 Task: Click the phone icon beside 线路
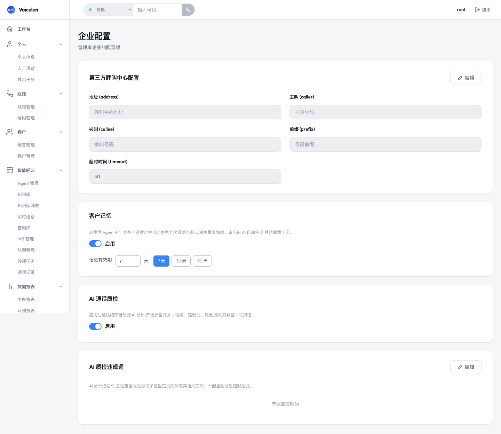[10, 94]
